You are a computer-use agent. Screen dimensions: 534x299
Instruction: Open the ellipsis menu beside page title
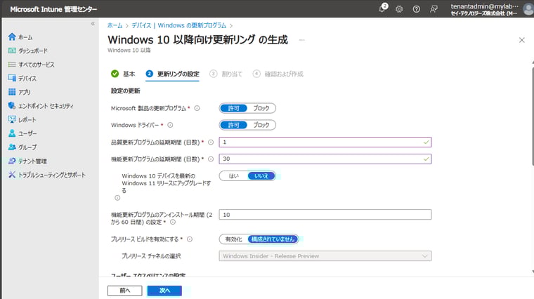coord(302,40)
